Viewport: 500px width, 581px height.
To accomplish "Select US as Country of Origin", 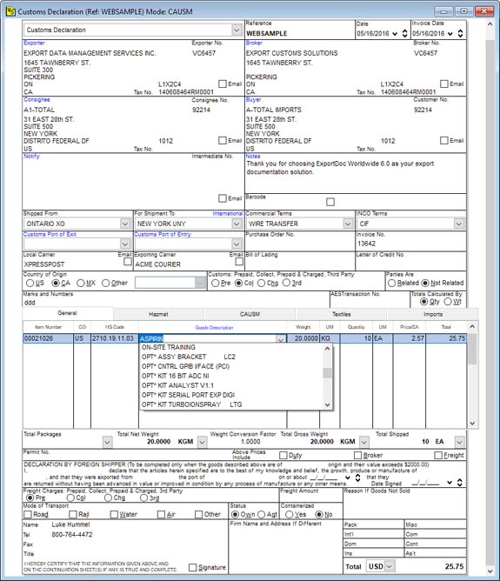I will point(30,283).
